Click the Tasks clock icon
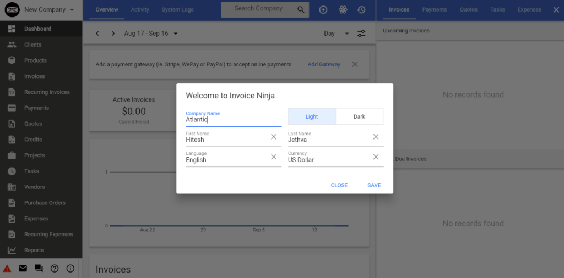Screen dimensions: 564x278 (x=12, y=171)
